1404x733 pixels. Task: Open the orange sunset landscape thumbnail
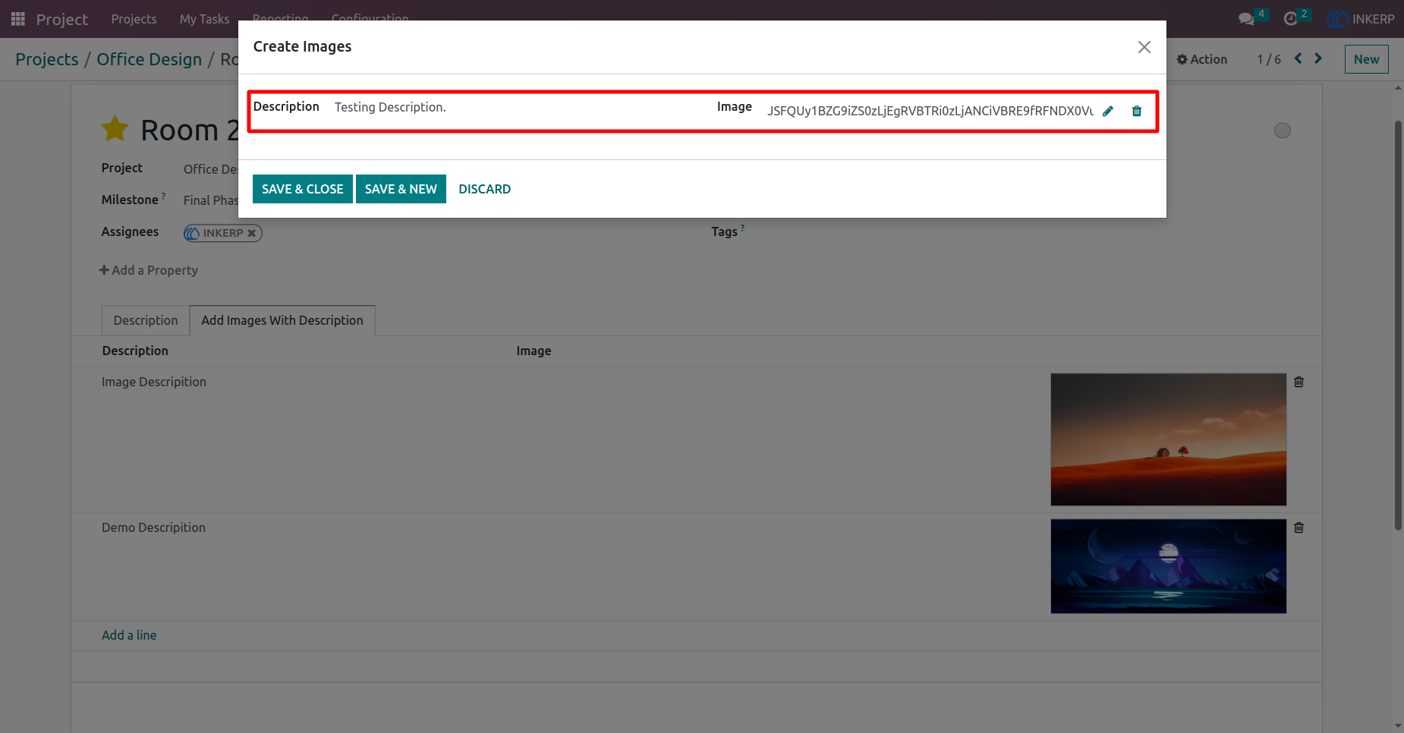pos(1169,439)
